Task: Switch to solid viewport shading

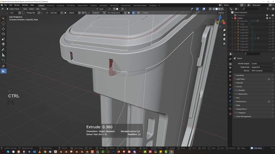Action: (217, 9)
